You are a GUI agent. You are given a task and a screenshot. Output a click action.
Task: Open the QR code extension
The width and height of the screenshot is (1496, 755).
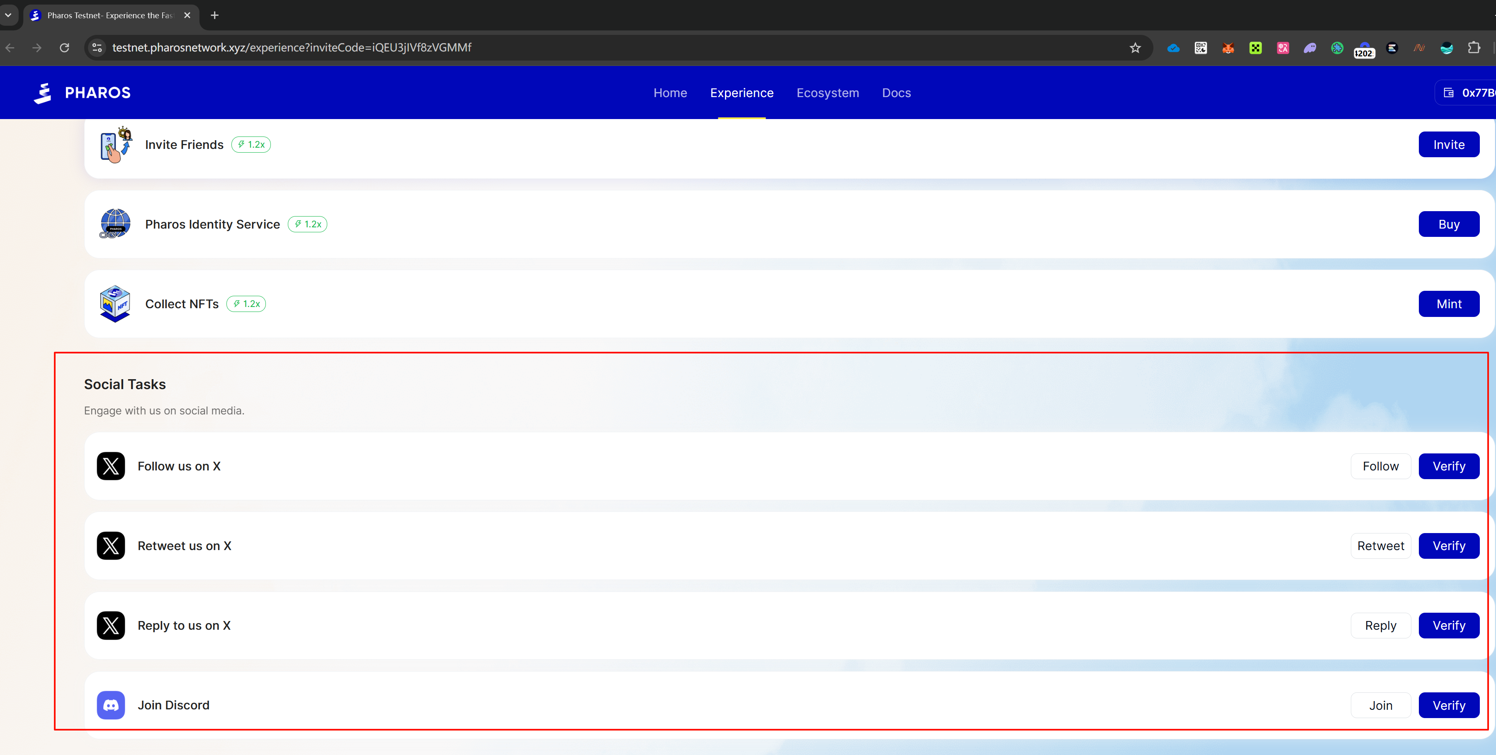pos(1200,48)
